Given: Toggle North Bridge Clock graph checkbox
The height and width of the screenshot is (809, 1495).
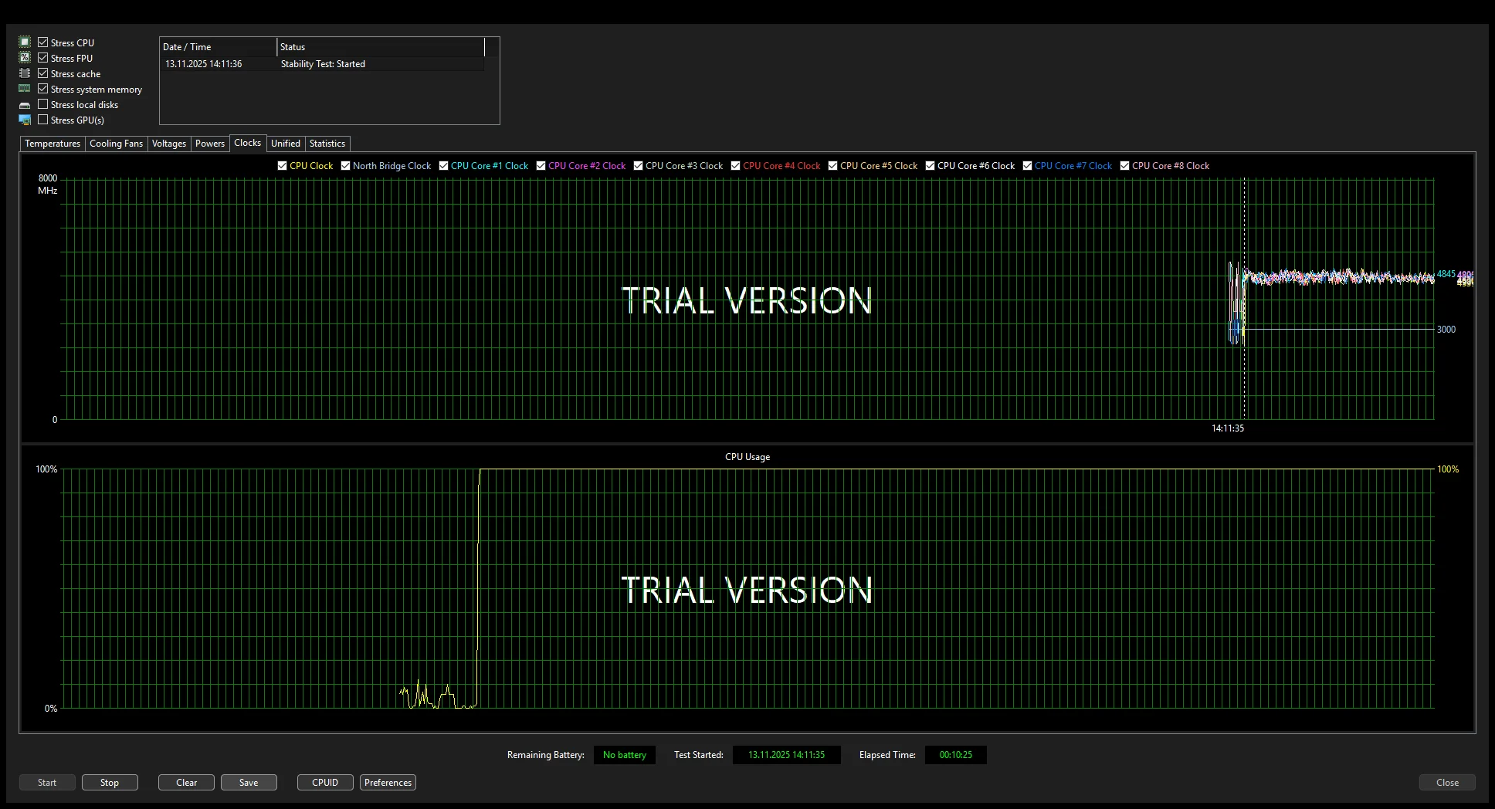Looking at the screenshot, I should coord(346,166).
